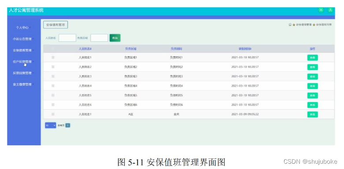Click name cell 人员姓名4
344x169 pixels.
85,86
